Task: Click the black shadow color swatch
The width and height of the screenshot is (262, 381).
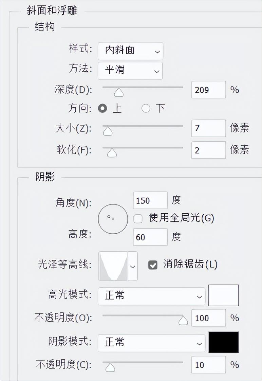Action: click(223, 342)
